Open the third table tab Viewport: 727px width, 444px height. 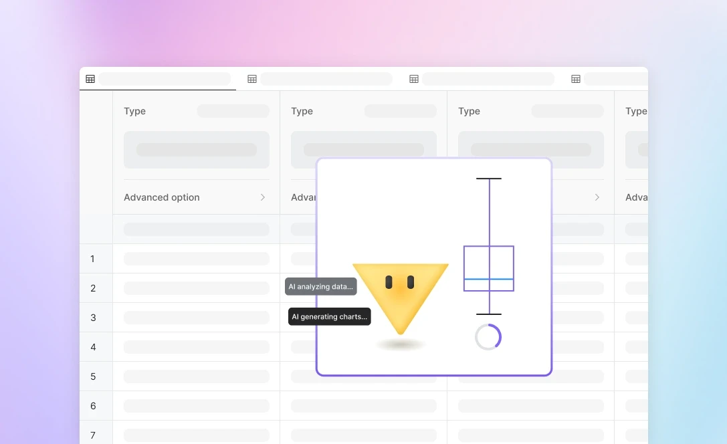(x=482, y=79)
